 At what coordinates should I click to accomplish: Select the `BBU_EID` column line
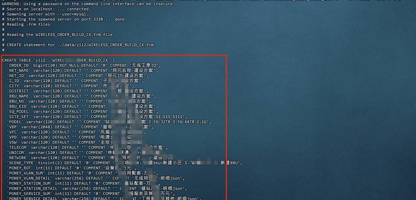[82, 106]
